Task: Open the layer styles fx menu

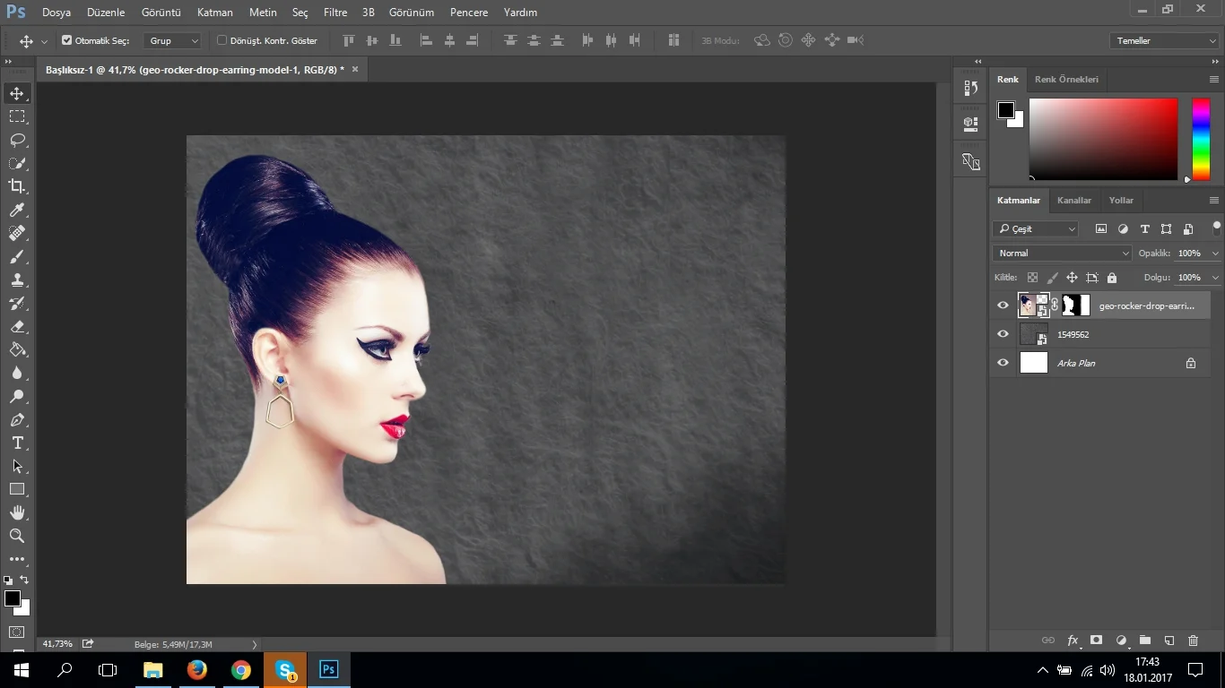Action: 1073,641
